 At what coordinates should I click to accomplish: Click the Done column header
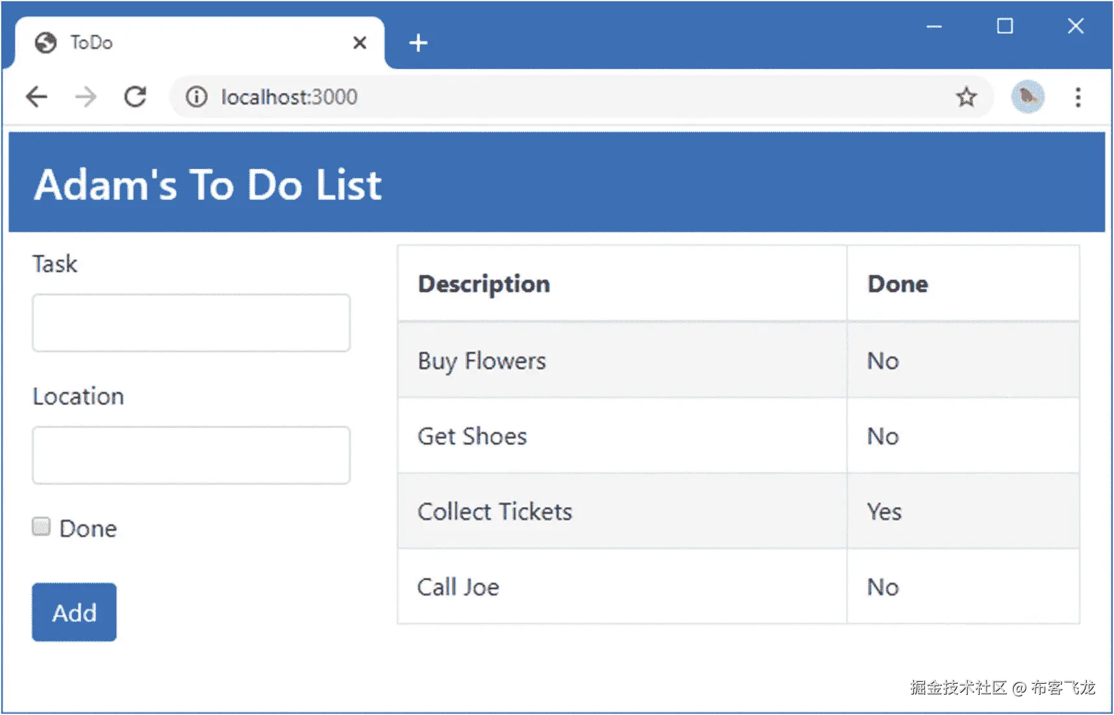pyautogui.click(x=898, y=284)
